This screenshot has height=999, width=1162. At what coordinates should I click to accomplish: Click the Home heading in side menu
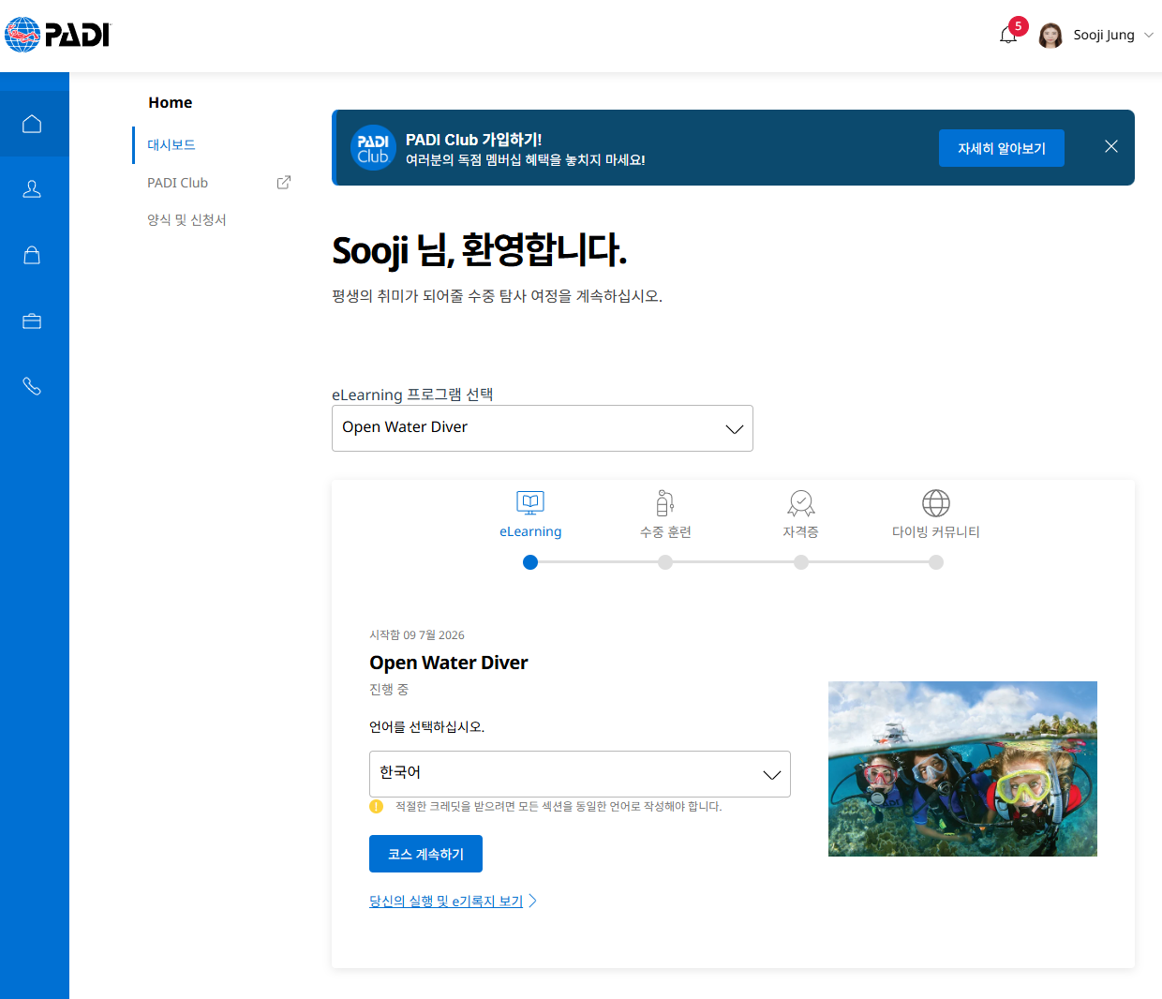(171, 102)
